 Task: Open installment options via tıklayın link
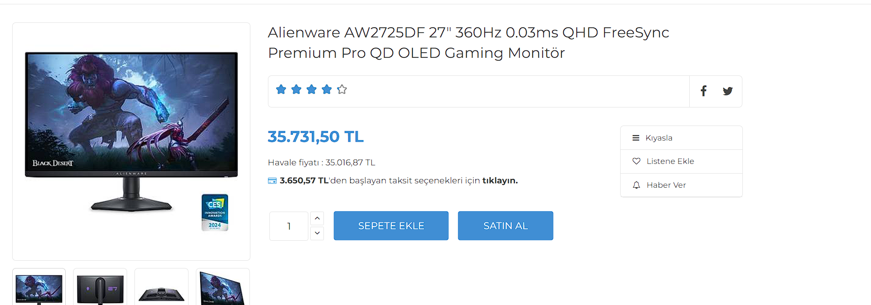[x=500, y=180]
